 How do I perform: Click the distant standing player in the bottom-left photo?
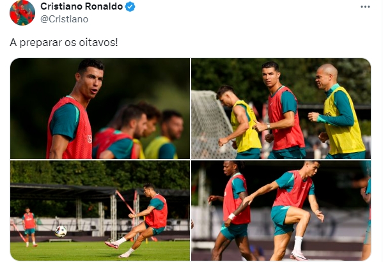click(x=30, y=227)
